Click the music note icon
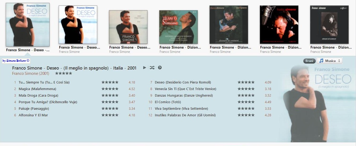Viewport: 356px width, 146px height. tap(321, 61)
